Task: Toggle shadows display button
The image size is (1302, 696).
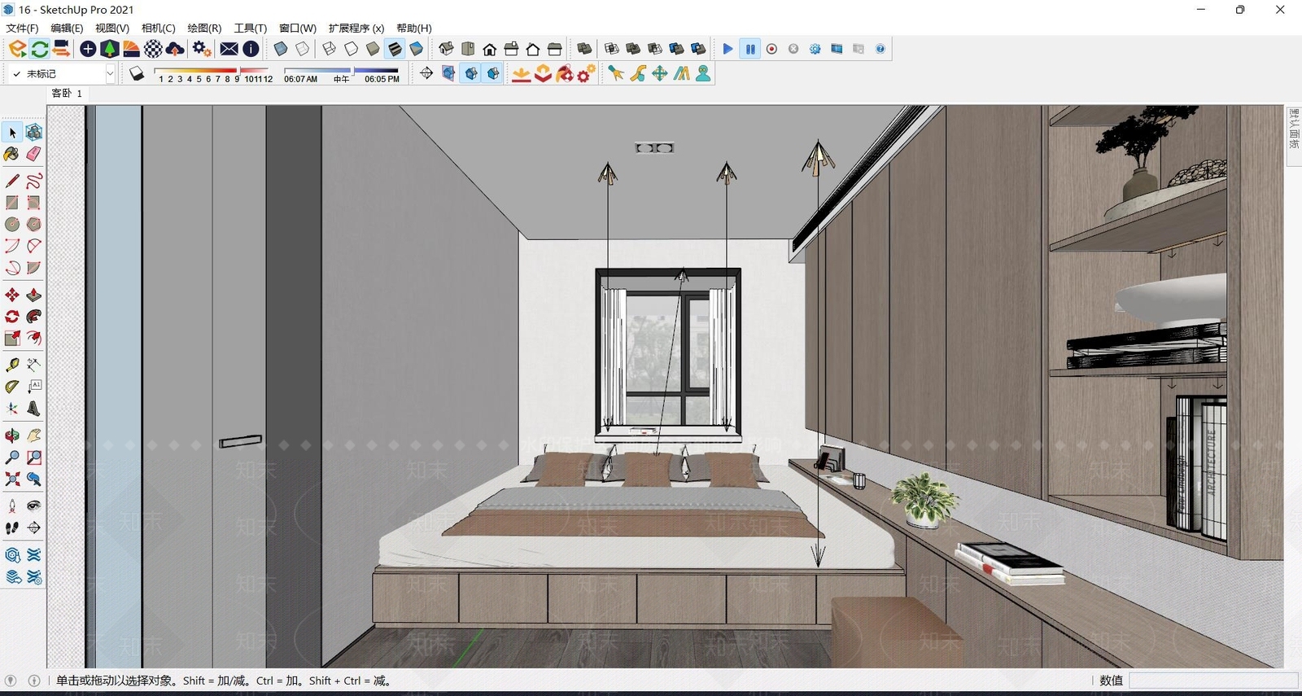Action: point(137,74)
